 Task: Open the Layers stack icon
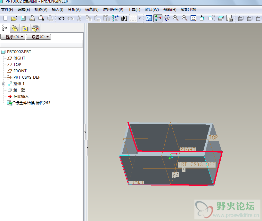221,18
